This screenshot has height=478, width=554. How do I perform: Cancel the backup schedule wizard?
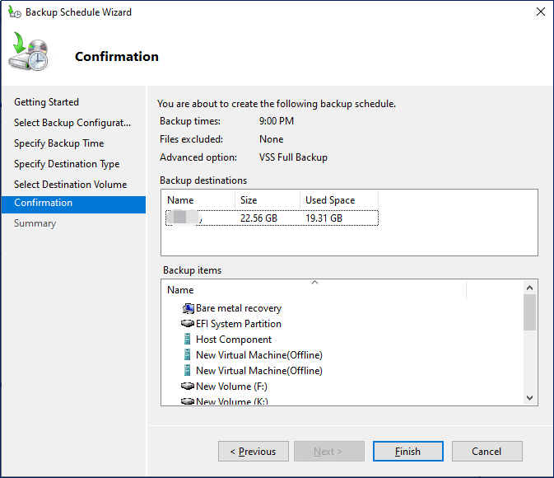486,451
